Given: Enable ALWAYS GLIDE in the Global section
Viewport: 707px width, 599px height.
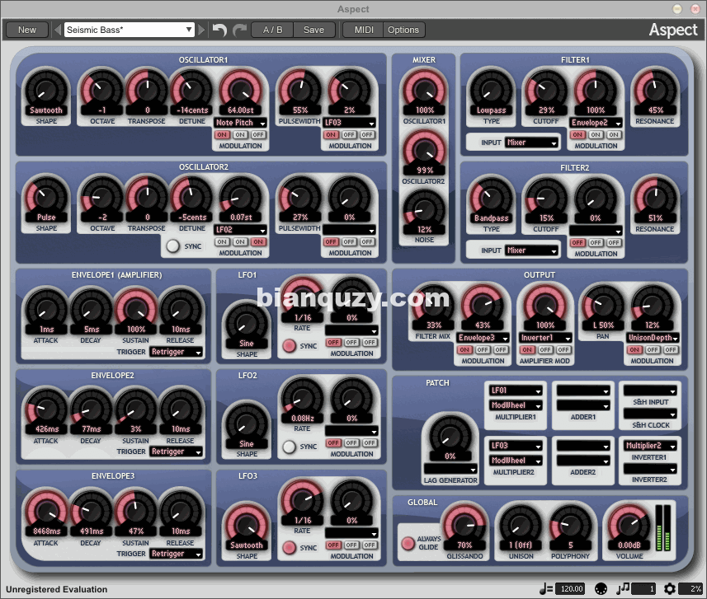Looking at the screenshot, I should [407, 544].
